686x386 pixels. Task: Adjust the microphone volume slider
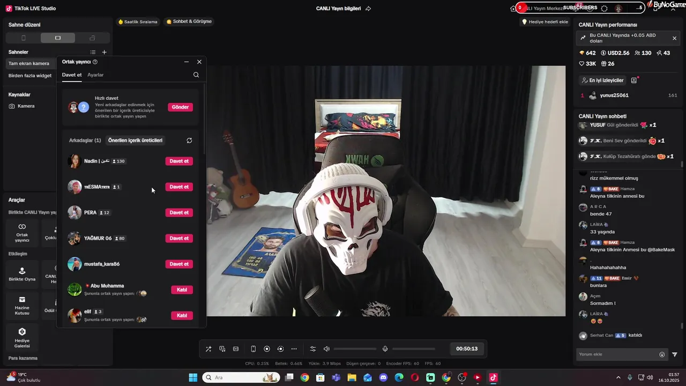[413, 349]
